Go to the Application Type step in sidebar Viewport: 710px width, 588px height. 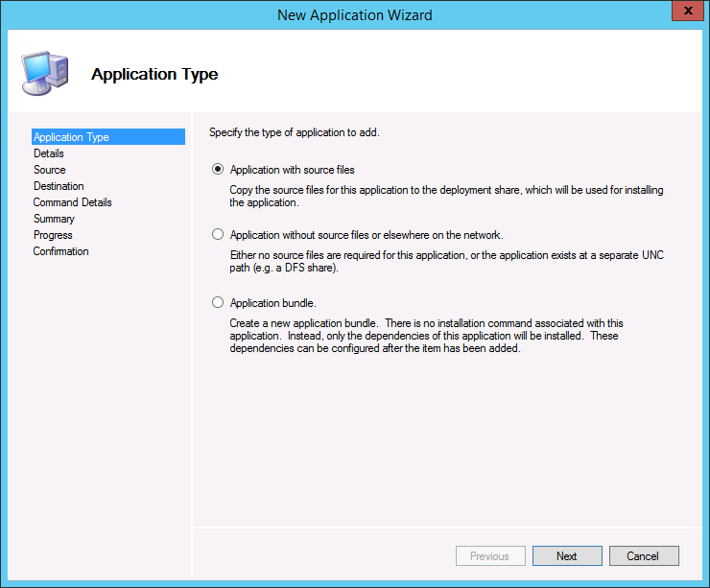tap(71, 137)
